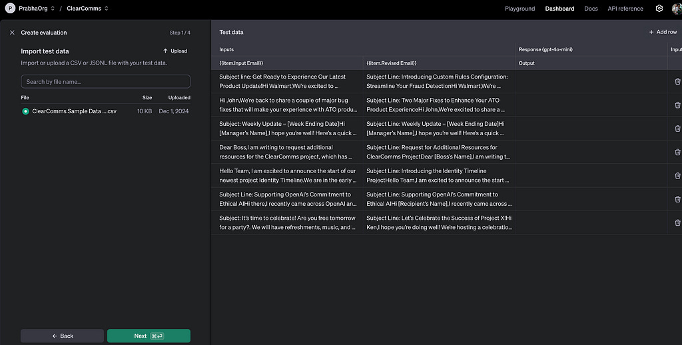Open API reference
The height and width of the screenshot is (345, 682).
[625, 8]
